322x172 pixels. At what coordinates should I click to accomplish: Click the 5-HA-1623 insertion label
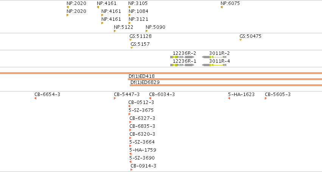(241, 95)
